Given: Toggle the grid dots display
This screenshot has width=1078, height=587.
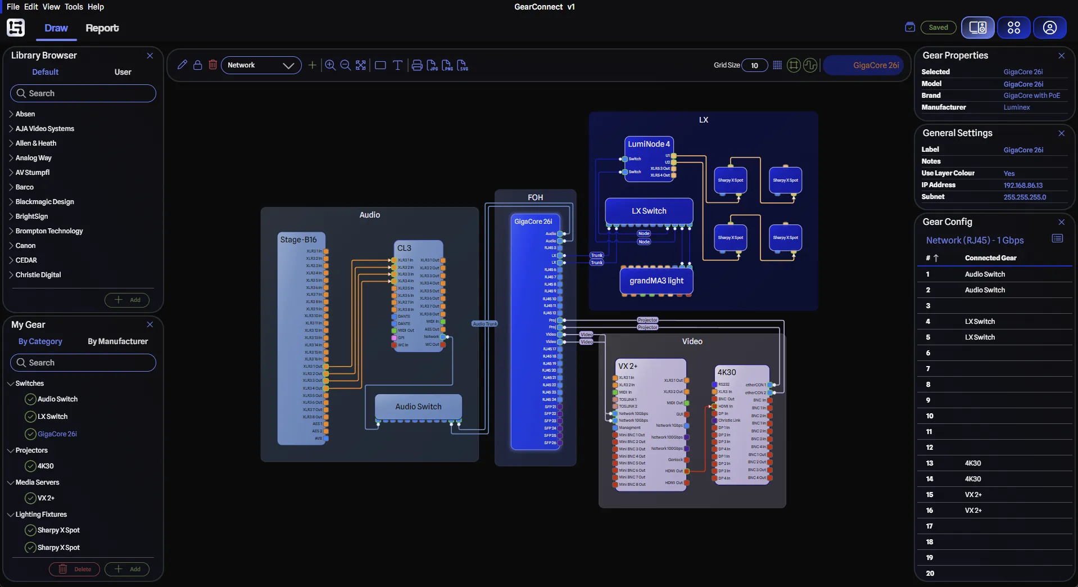Looking at the screenshot, I should pos(777,65).
